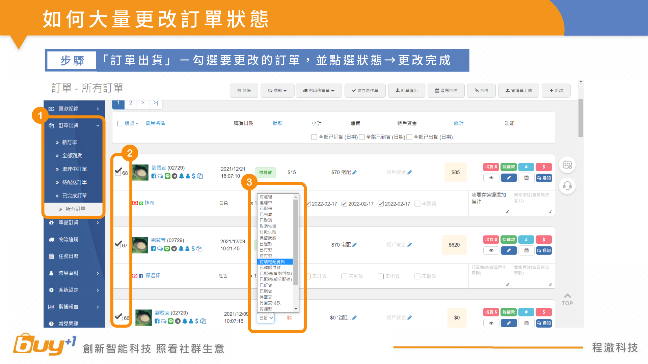Click calendar icon button for order 68
648x364 pixels.
[x=526, y=178]
